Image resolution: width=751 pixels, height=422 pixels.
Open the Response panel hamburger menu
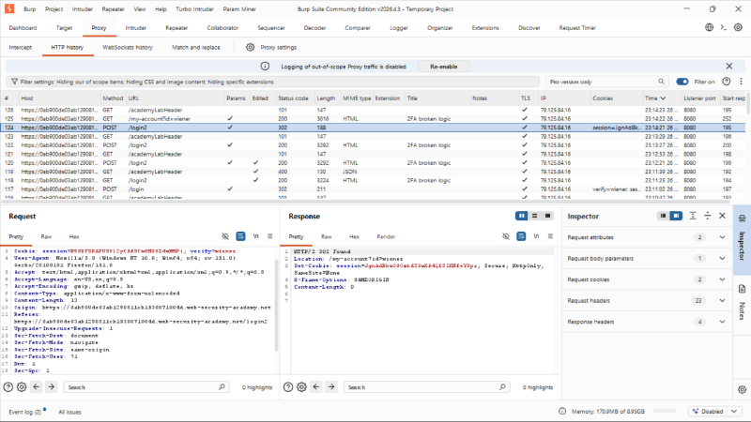tap(551, 236)
